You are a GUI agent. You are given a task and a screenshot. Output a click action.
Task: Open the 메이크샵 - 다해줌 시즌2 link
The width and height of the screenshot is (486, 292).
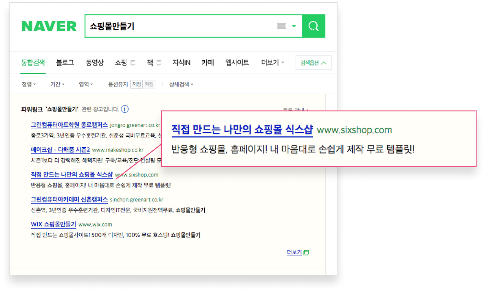pos(60,150)
